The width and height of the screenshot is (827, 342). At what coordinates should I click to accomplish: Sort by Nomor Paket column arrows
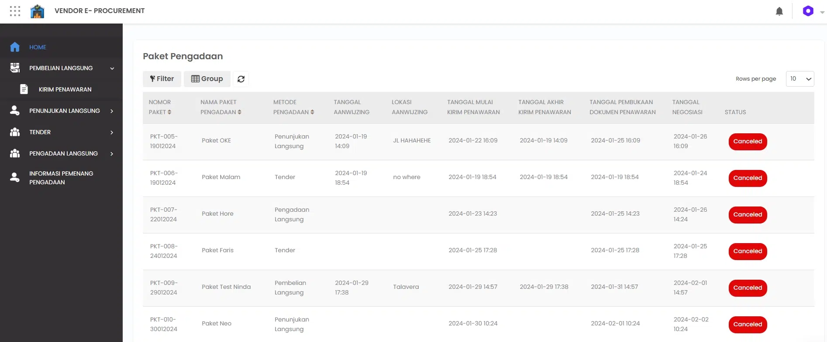point(169,112)
